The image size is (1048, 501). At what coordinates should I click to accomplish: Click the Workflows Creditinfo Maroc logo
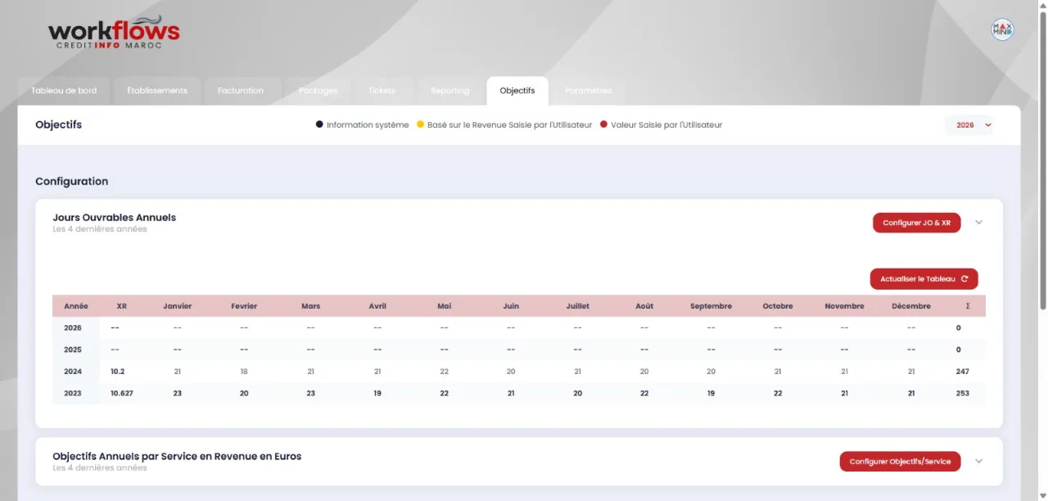point(114,33)
